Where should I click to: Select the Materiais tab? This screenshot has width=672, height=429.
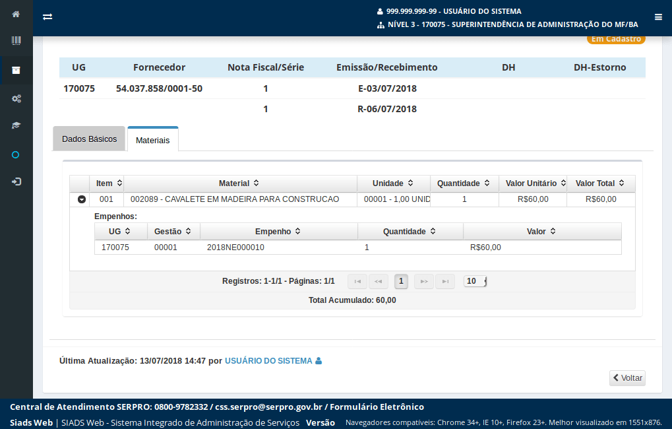click(152, 140)
